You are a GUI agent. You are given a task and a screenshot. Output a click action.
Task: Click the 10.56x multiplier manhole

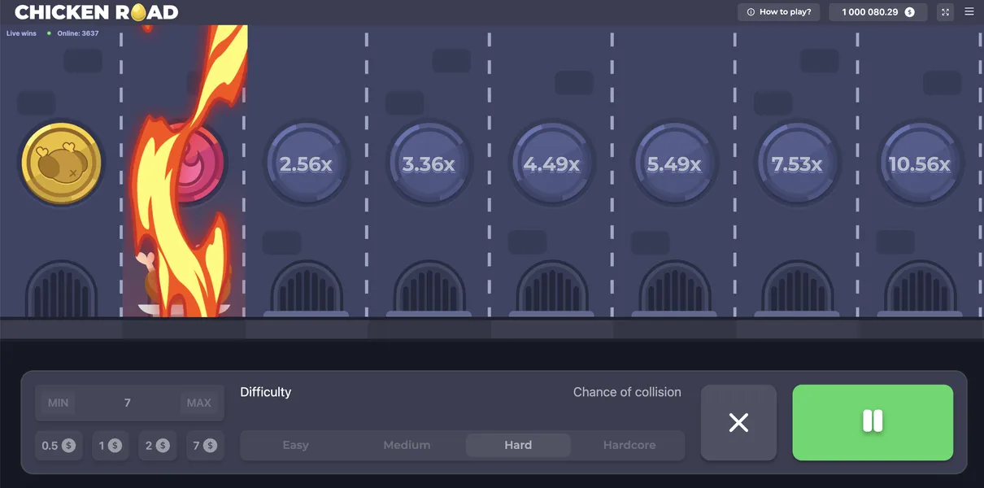(919, 164)
